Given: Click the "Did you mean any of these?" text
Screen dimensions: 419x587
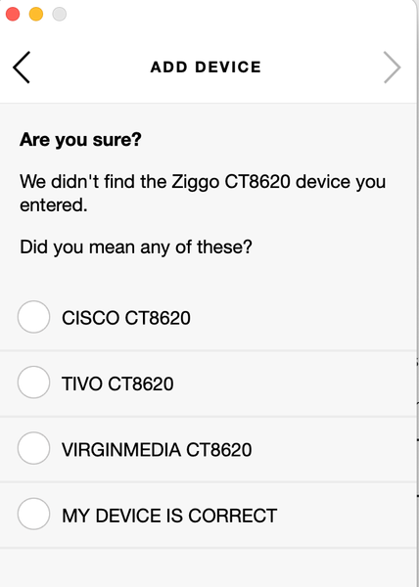Looking at the screenshot, I should coord(136,248).
